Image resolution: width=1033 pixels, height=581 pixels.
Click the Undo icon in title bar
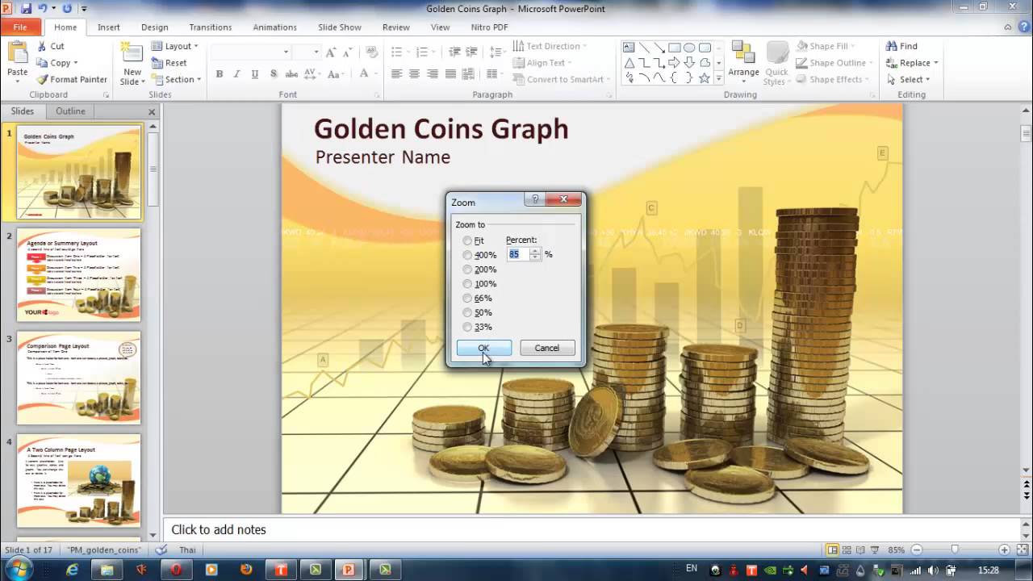click(x=43, y=9)
